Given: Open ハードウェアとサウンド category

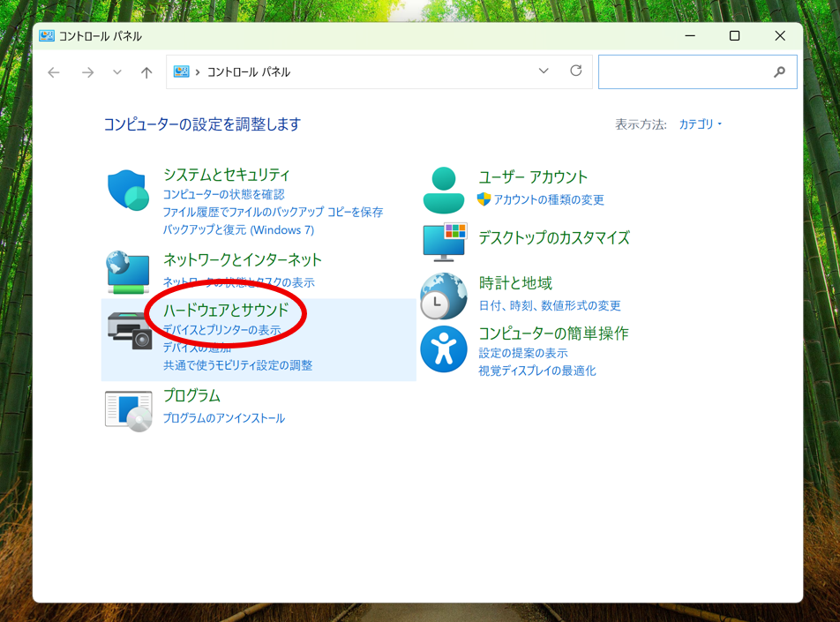Looking at the screenshot, I should tap(226, 310).
